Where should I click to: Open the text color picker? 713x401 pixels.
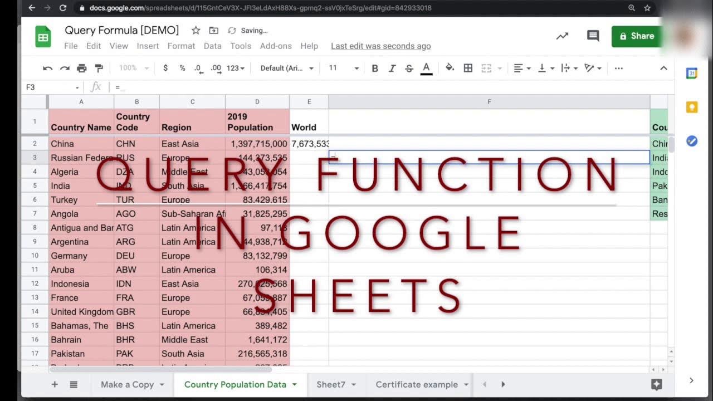pyautogui.click(x=427, y=68)
